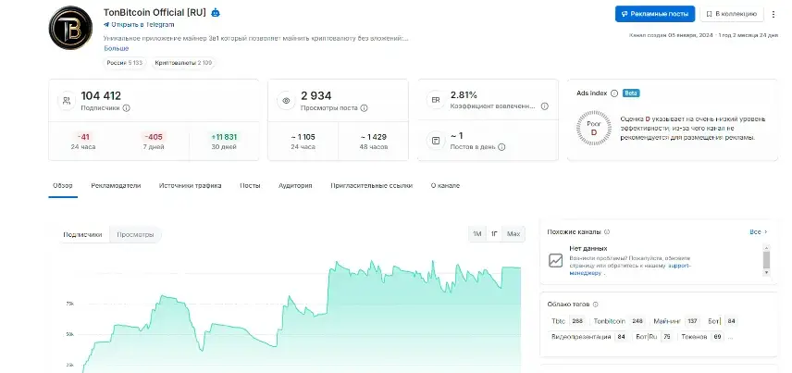
Task: Switch to the Обзор tab
Action: pyautogui.click(x=63, y=185)
